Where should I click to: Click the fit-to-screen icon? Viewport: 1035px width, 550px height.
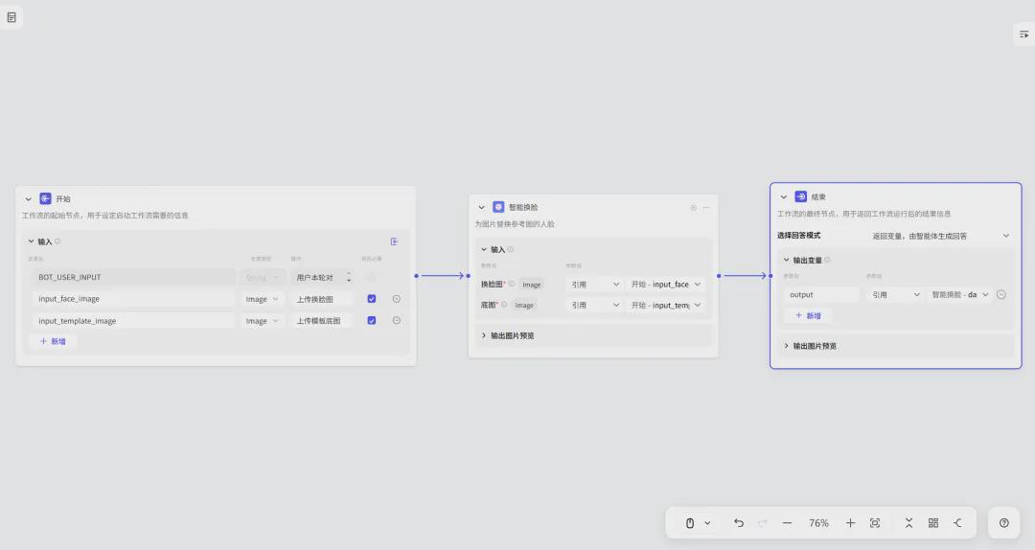point(875,523)
